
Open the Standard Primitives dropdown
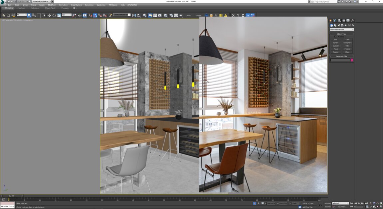[x=342, y=30]
